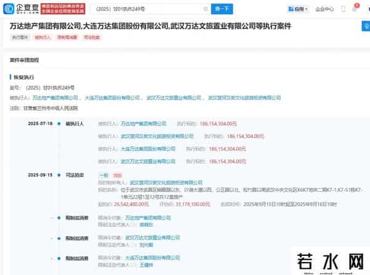
Task: Select the 司法拍卖 tag below the title
Action: click(89, 38)
